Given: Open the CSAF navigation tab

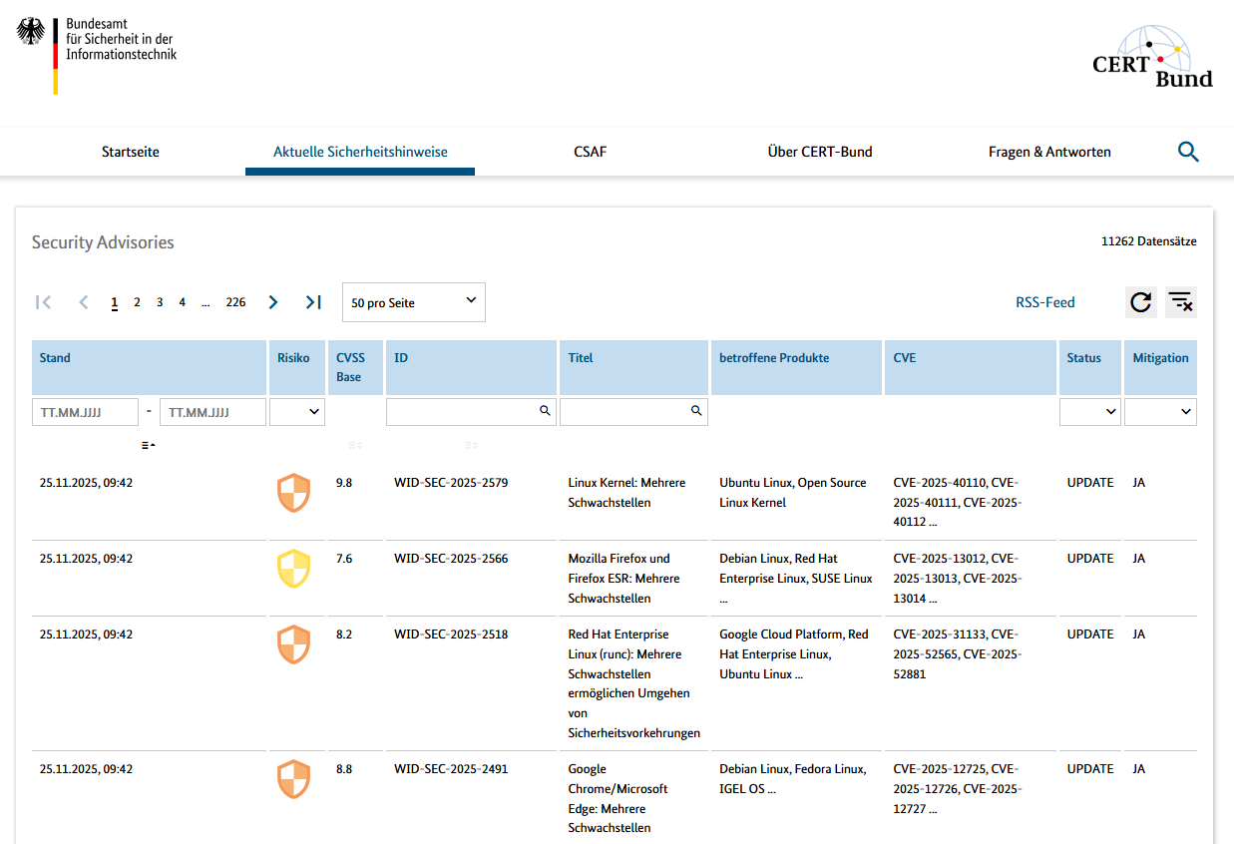Looking at the screenshot, I should pos(590,152).
